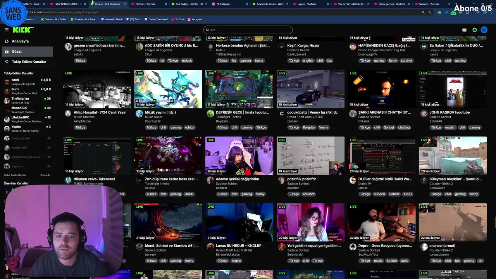Click the green Kick icon in header
Screen dimensions: 496x279
point(474,30)
